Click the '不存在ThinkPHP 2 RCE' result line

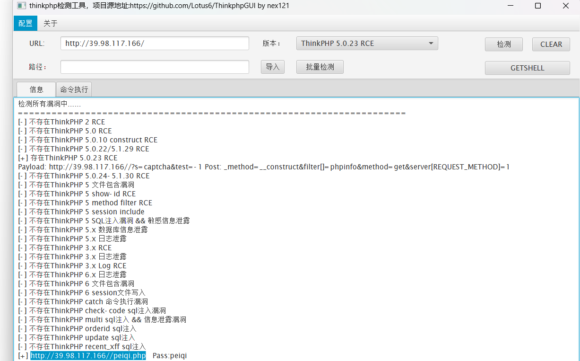coord(61,122)
